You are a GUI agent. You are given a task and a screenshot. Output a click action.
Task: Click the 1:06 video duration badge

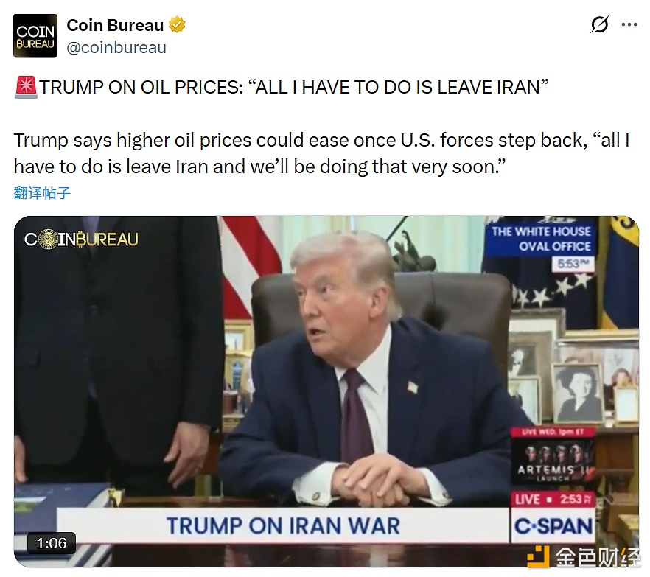[52, 543]
